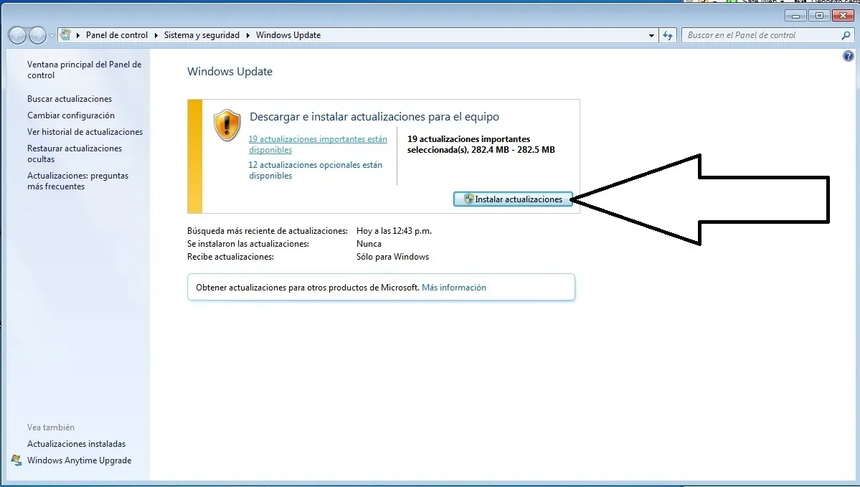Click 'Buscar actualizaciones' in sidebar

coord(70,99)
